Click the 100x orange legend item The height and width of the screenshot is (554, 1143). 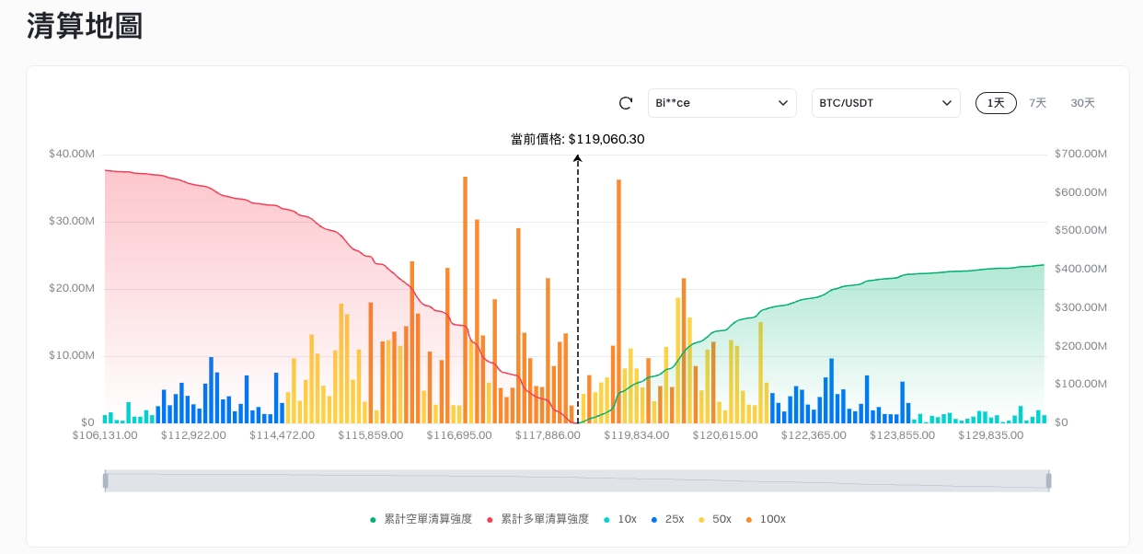(765, 519)
